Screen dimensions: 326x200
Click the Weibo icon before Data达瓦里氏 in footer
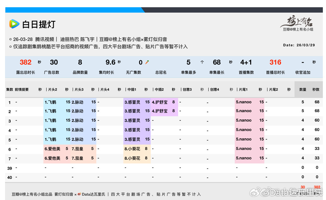tap(79, 194)
